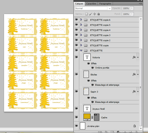The image size is (148, 133).
Task: Click the fx icon on Etoiles layer
Action: [134, 74]
